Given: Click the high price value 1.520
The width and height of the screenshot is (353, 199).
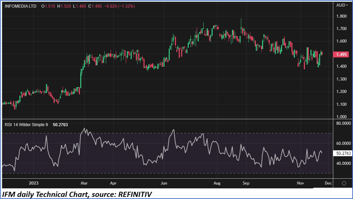Looking at the screenshot, I should click(66, 6).
